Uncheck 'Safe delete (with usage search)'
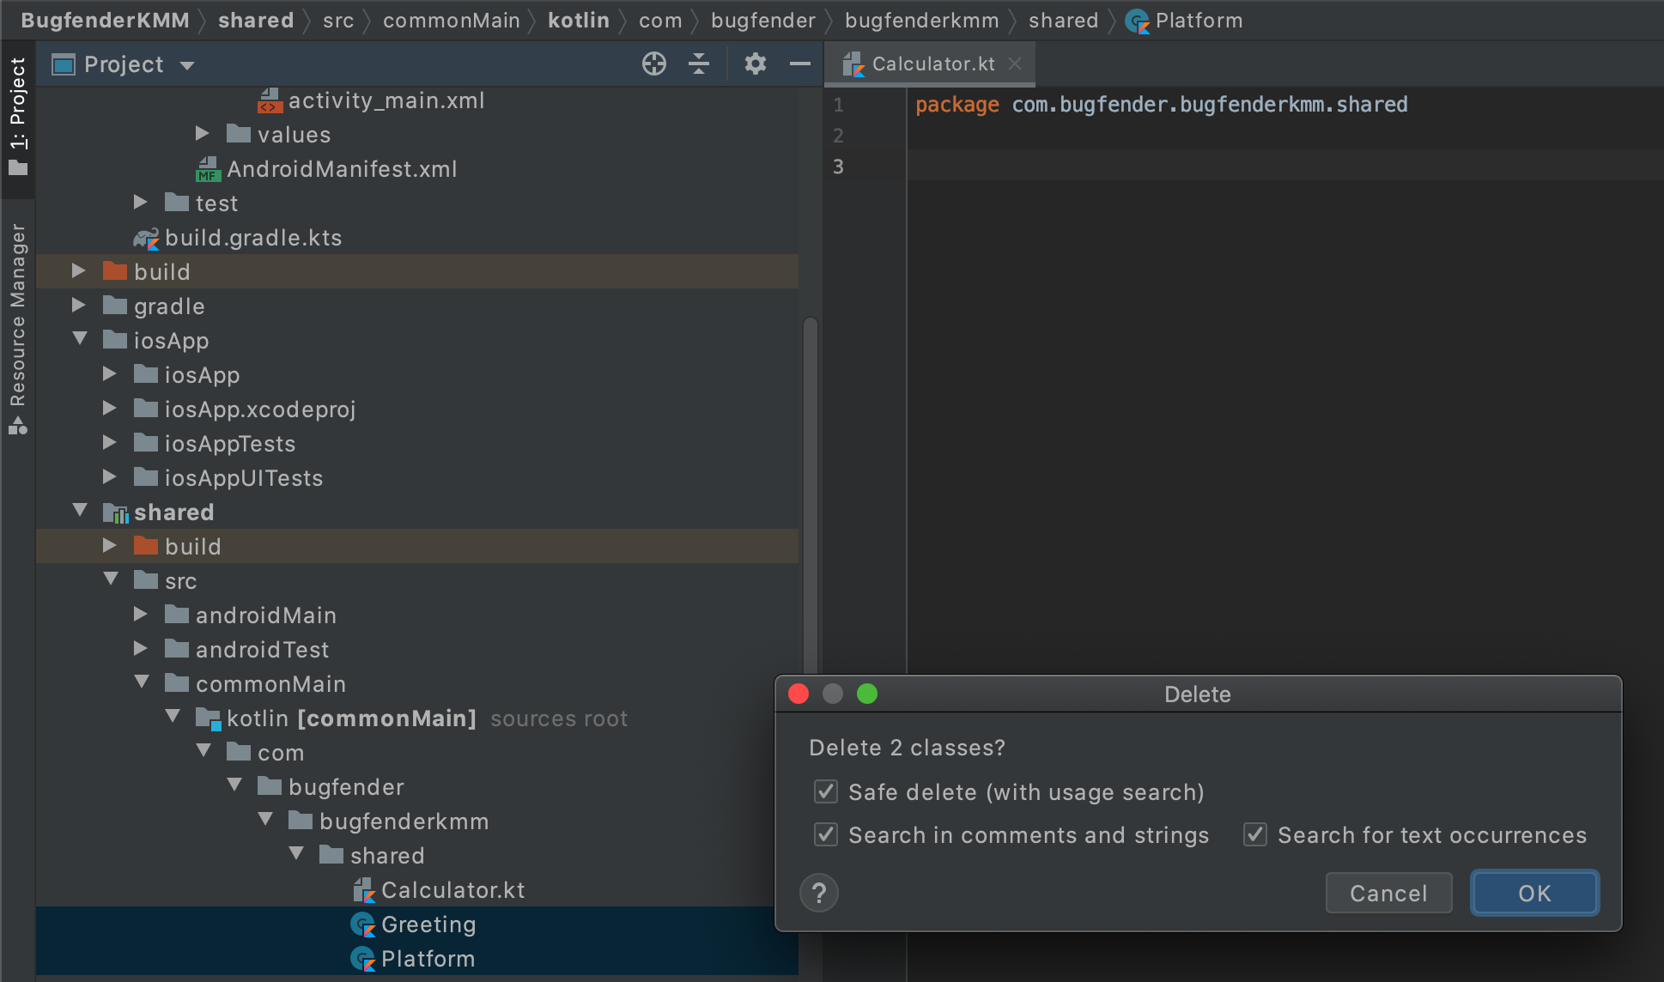 [825, 791]
